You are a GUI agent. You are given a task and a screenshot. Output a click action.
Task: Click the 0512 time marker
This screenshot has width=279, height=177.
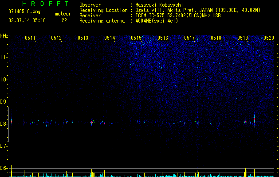(x=56, y=38)
